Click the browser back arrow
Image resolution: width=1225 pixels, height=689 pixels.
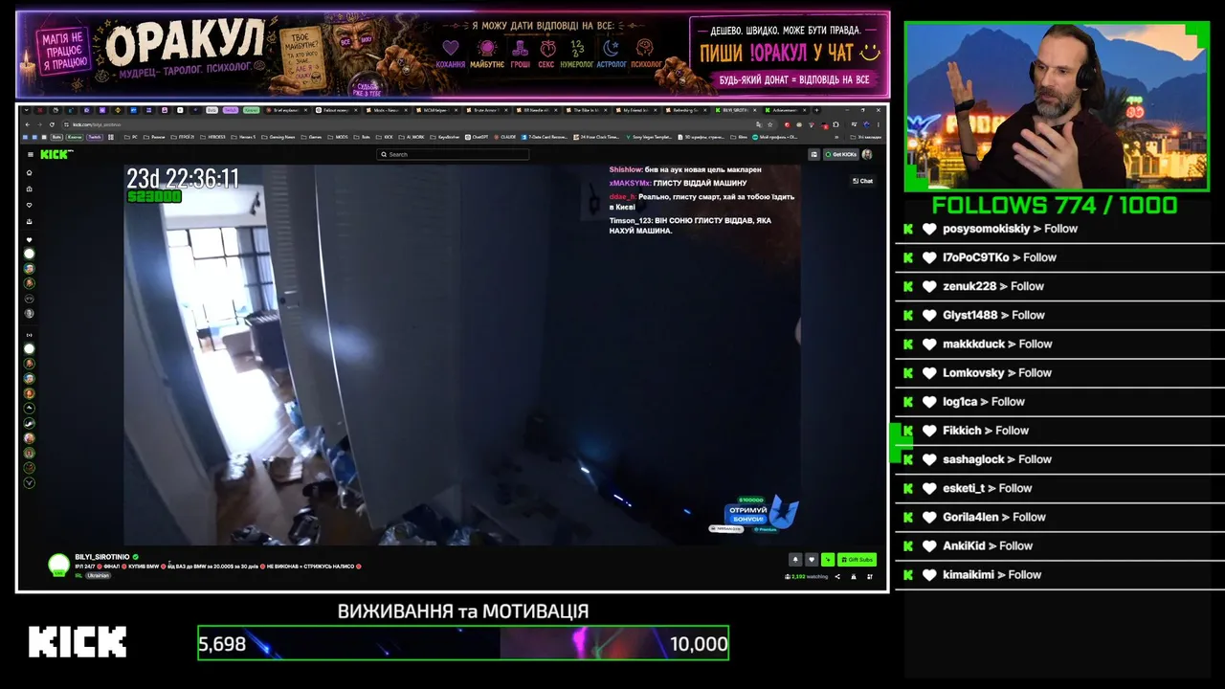[27, 124]
